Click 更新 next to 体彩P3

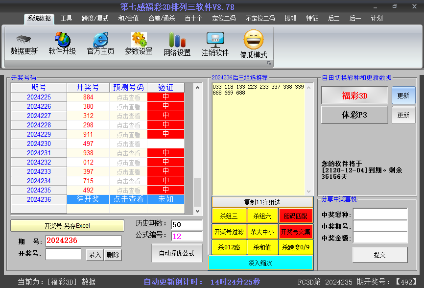pos(403,115)
